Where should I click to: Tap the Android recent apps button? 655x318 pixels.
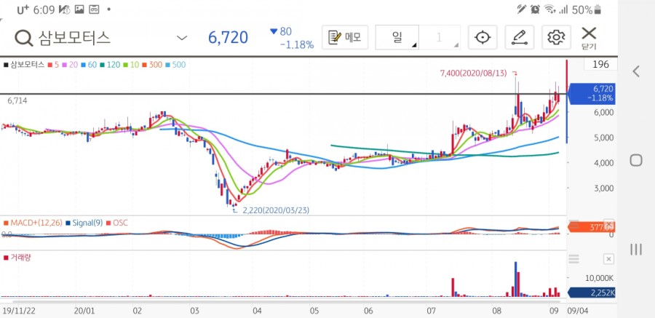pos(636,250)
